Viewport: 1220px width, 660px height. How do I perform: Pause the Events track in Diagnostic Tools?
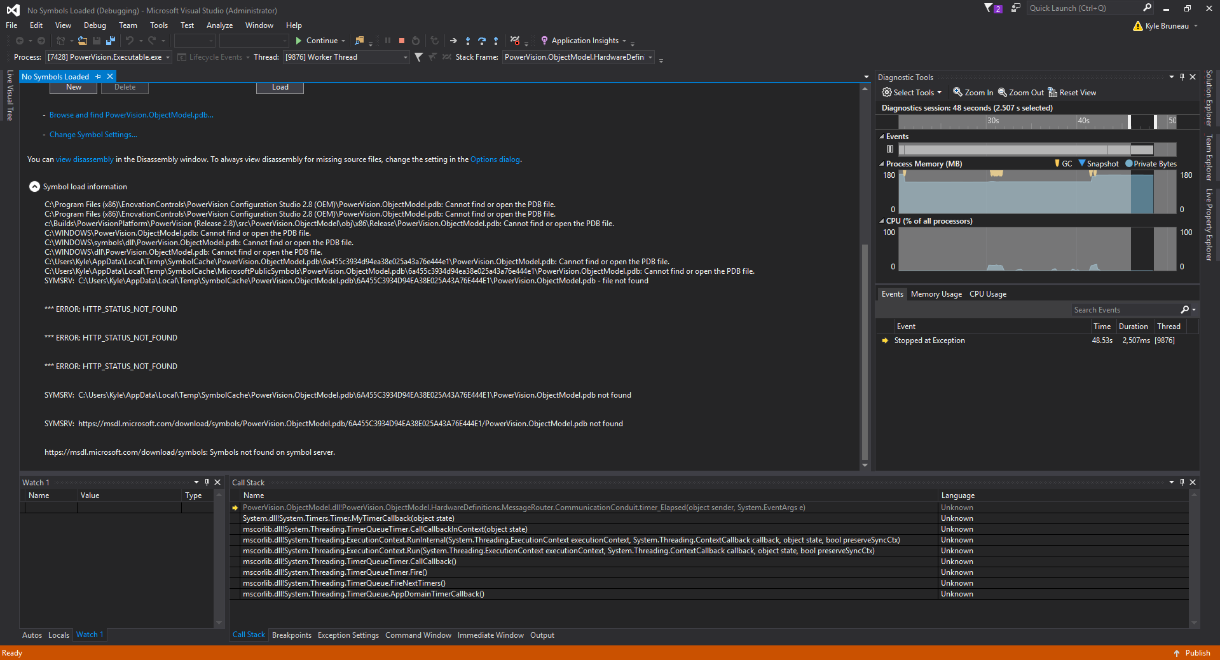click(890, 149)
